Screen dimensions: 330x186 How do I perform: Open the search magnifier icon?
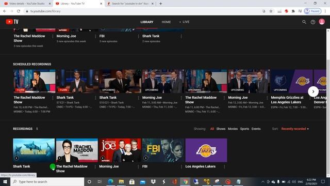(x=304, y=22)
